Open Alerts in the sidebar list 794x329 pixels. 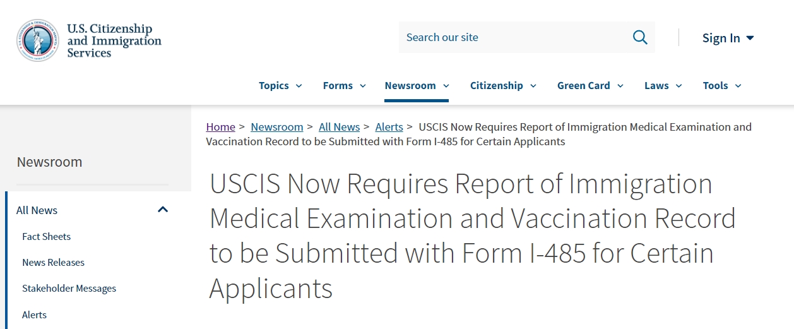click(x=35, y=314)
